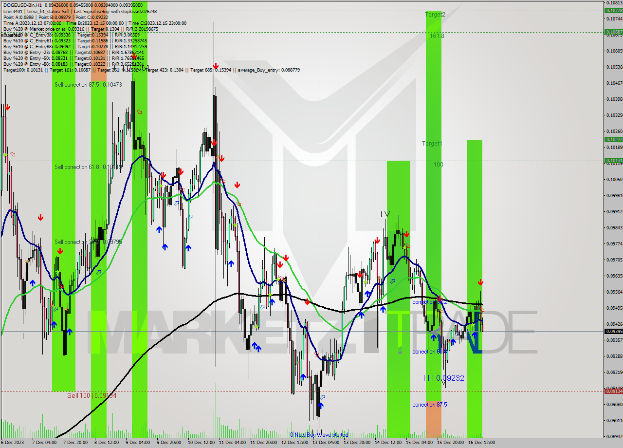
Task: Select the 'Sell correction 87.5 | 0.10473' label
Action: [88, 85]
